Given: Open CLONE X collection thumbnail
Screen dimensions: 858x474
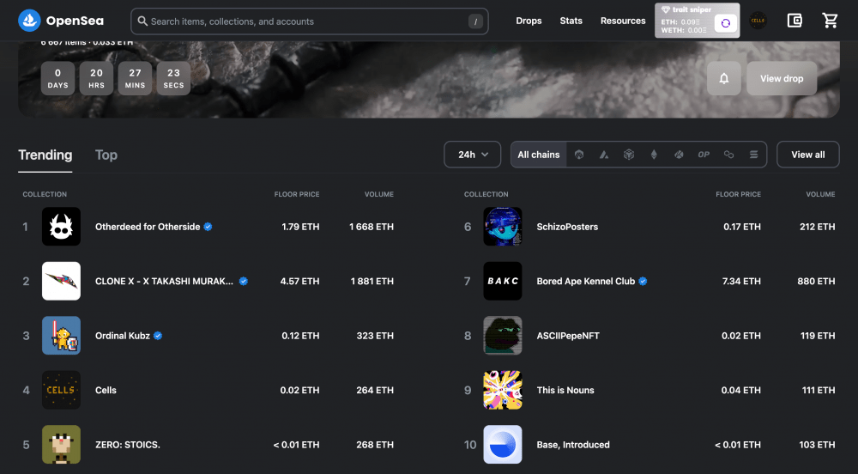Looking at the screenshot, I should (61, 281).
